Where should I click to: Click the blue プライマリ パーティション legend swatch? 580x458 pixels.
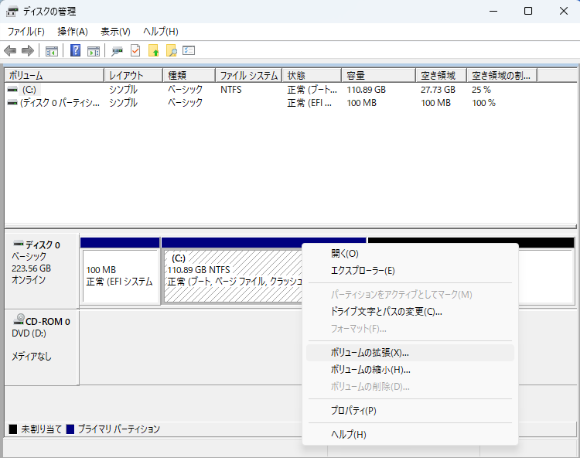point(70,429)
